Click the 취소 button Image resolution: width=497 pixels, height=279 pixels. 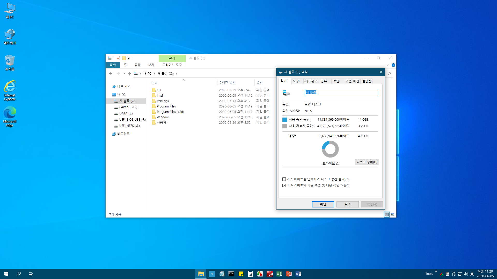coord(348,204)
